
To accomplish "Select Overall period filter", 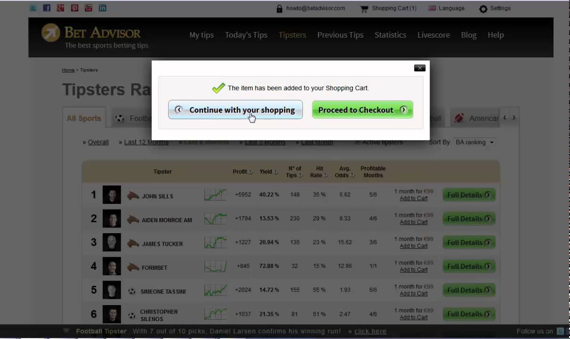I will [x=98, y=142].
